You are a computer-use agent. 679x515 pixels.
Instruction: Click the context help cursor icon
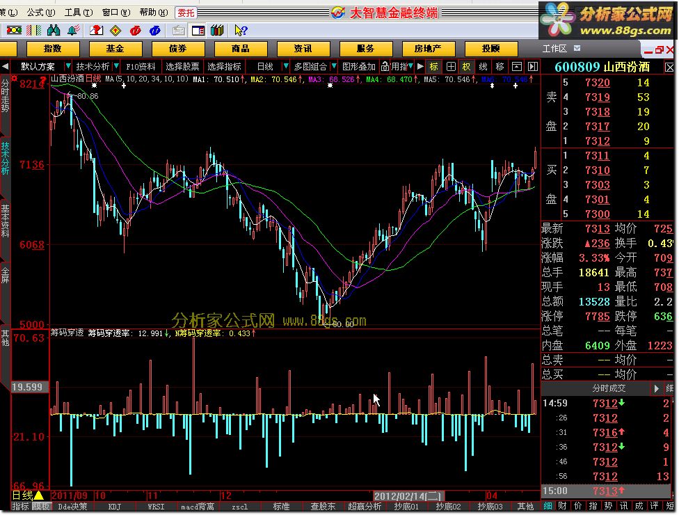coord(241,31)
